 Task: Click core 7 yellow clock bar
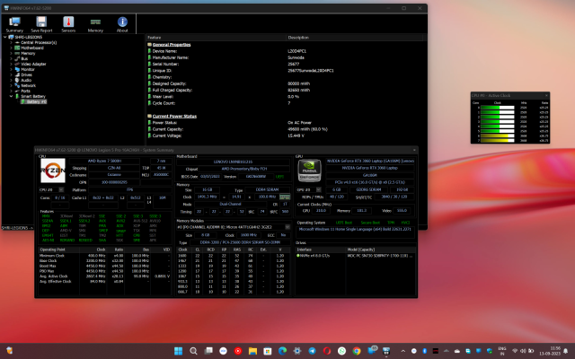click(497, 140)
